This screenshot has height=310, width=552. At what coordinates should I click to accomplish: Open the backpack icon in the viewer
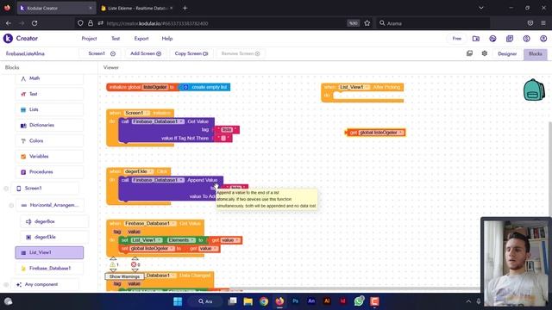point(534,90)
